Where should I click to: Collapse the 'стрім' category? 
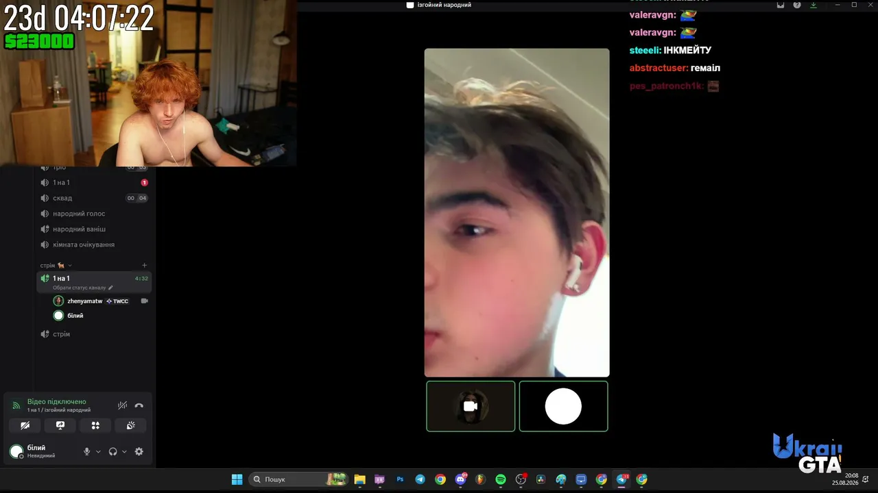click(x=56, y=266)
